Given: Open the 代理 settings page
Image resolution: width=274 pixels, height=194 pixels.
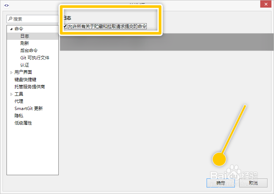Looking at the screenshot, I should 19,101.
